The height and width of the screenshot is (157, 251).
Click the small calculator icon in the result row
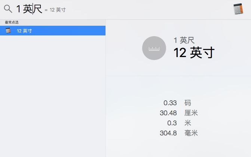pyautogui.click(x=8, y=31)
